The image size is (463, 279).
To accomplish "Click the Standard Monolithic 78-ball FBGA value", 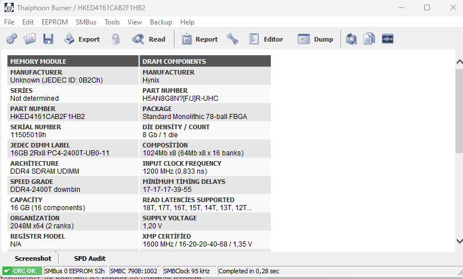I will (x=194, y=117).
